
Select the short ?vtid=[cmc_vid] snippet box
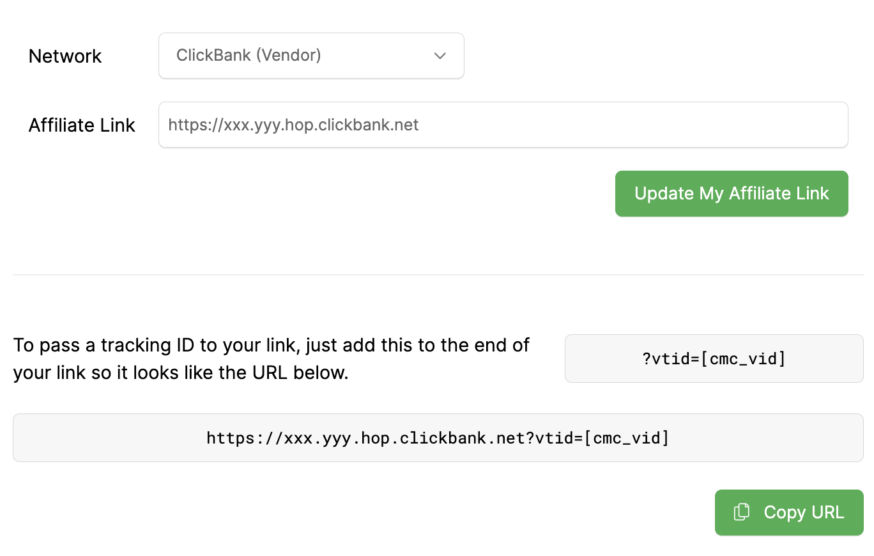(714, 359)
